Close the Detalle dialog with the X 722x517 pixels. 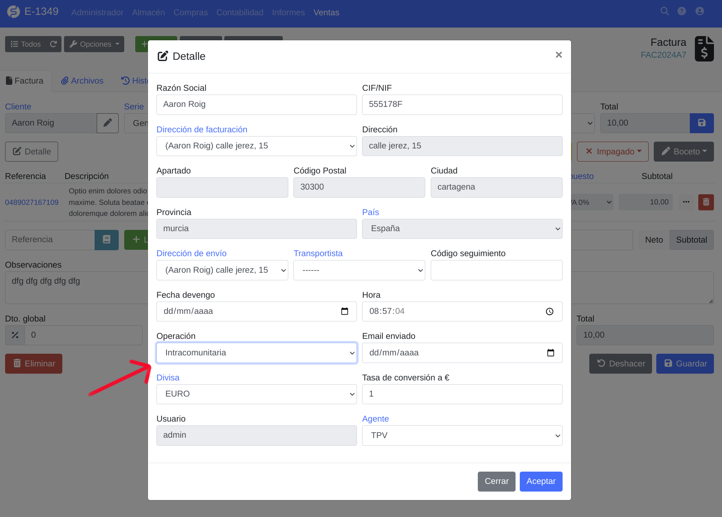[558, 55]
